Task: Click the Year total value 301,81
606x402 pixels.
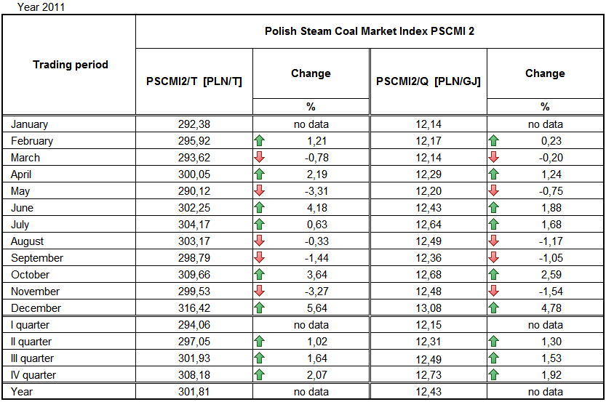Action: tap(194, 393)
